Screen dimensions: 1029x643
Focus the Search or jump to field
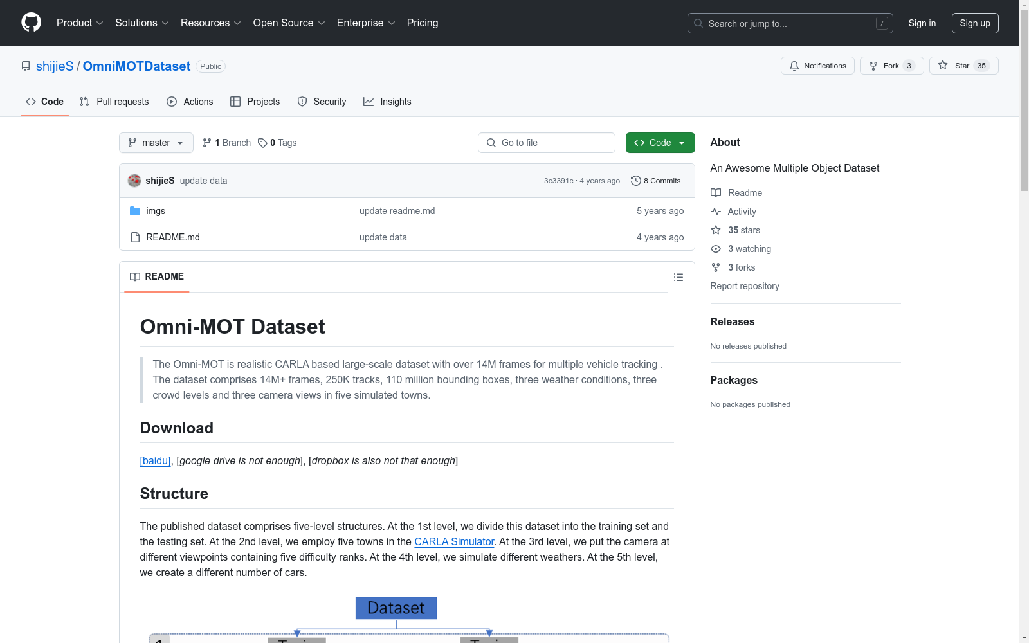pyautogui.click(x=790, y=23)
